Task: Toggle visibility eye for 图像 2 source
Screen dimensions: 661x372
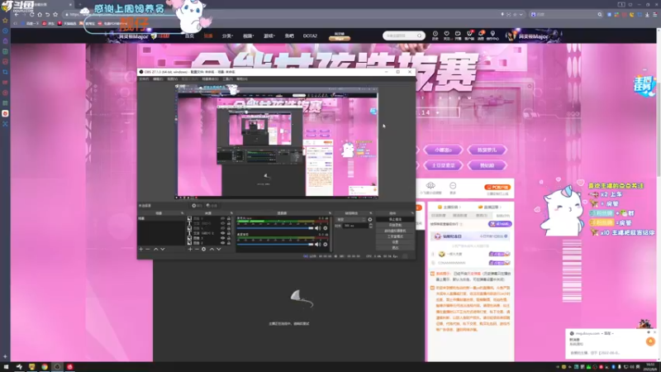Action: 222,243
